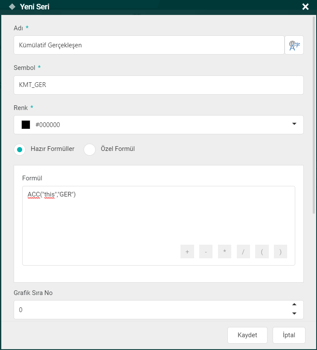Click the Kaydet button
Screen dimensions: 317x350
pos(247,335)
